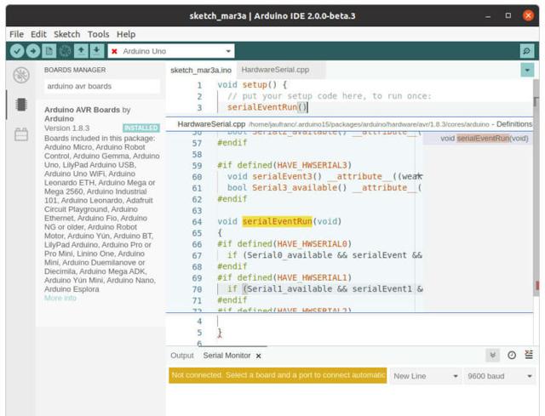This screenshot has height=416, width=545.
Task: Switch to the sketch_mar3a.ino tab
Action: click(x=201, y=70)
